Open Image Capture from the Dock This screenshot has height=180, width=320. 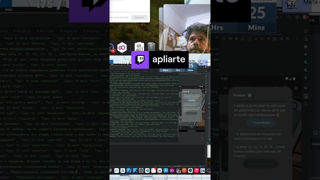(x=178, y=170)
